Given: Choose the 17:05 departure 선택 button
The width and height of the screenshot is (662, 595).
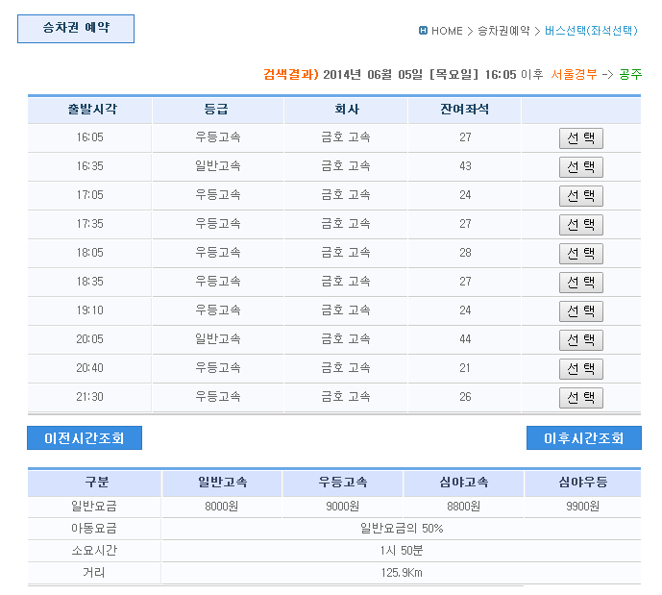Looking at the screenshot, I should [581, 196].
